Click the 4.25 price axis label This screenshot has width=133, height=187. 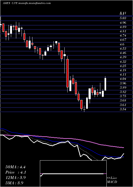click(x=123, y=66)
